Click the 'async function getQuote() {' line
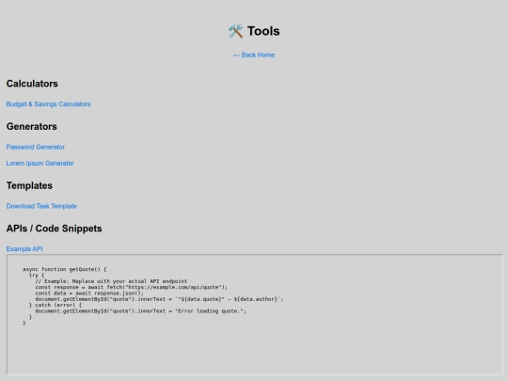The width and height of the screenshot is (508, 381). pyautogui.click(x=65, y=269)
